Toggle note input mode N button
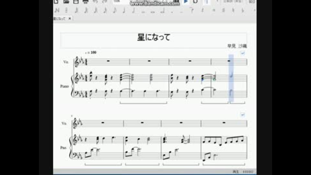The height and width of the screenshot is (175, 311). coord(57,10)
